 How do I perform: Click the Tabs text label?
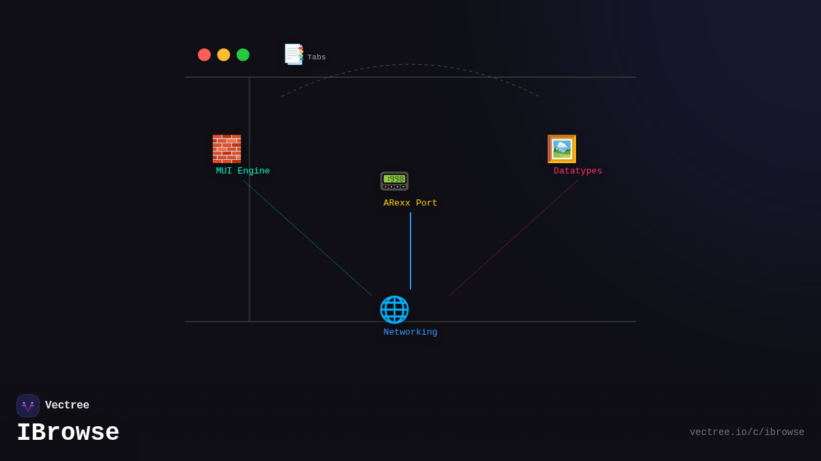317,57
